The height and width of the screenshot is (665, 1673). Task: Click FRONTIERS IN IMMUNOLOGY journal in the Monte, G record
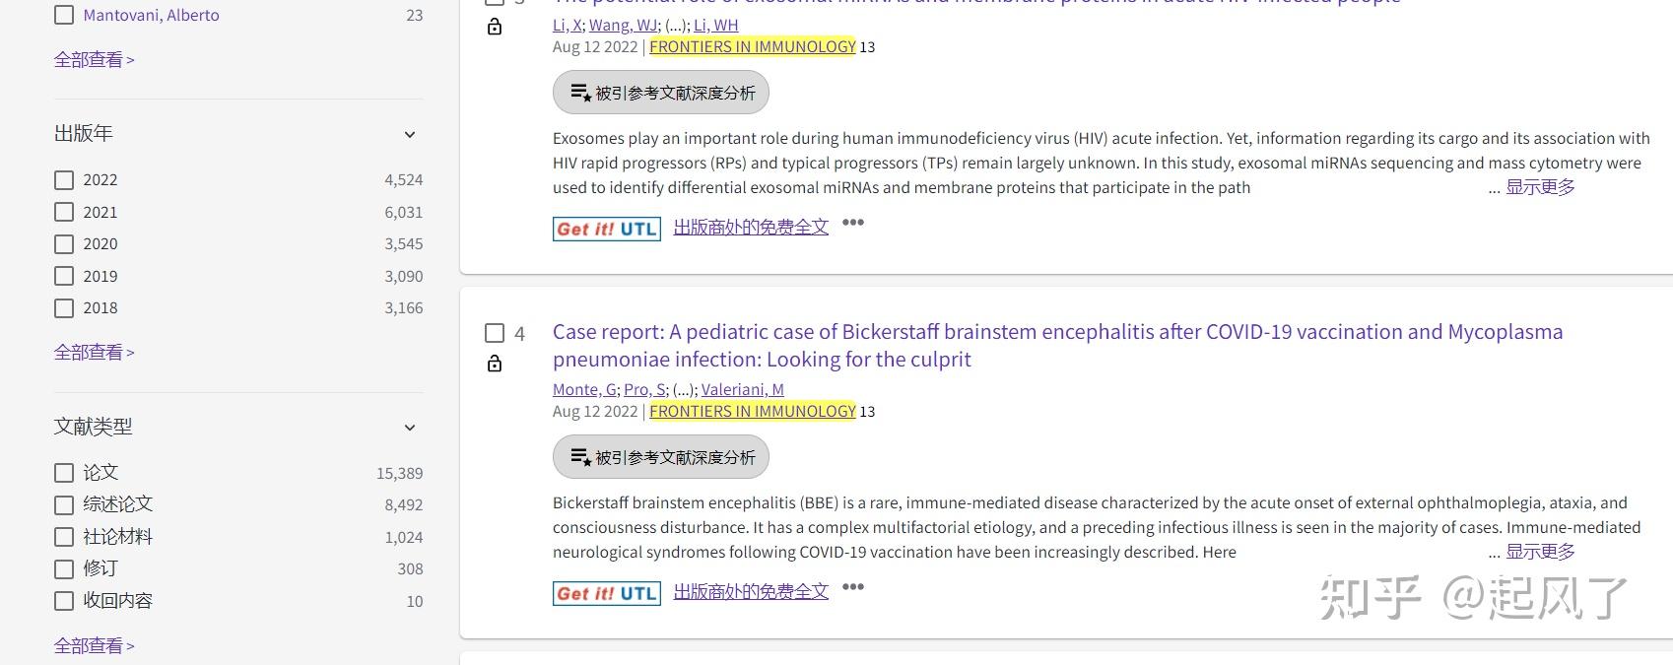coord(753,411)
